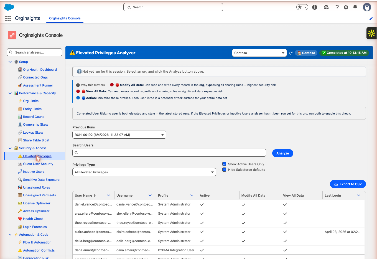377x259 pixels.
Task: Open the User Name column menu
Action: [x=108, y=195]
